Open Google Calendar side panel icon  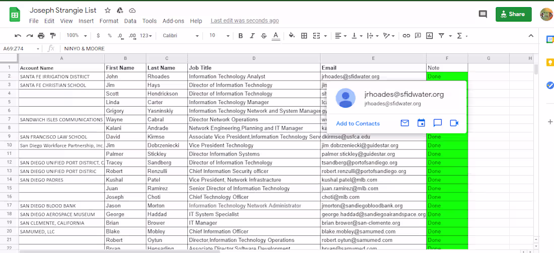coord(550,40)
